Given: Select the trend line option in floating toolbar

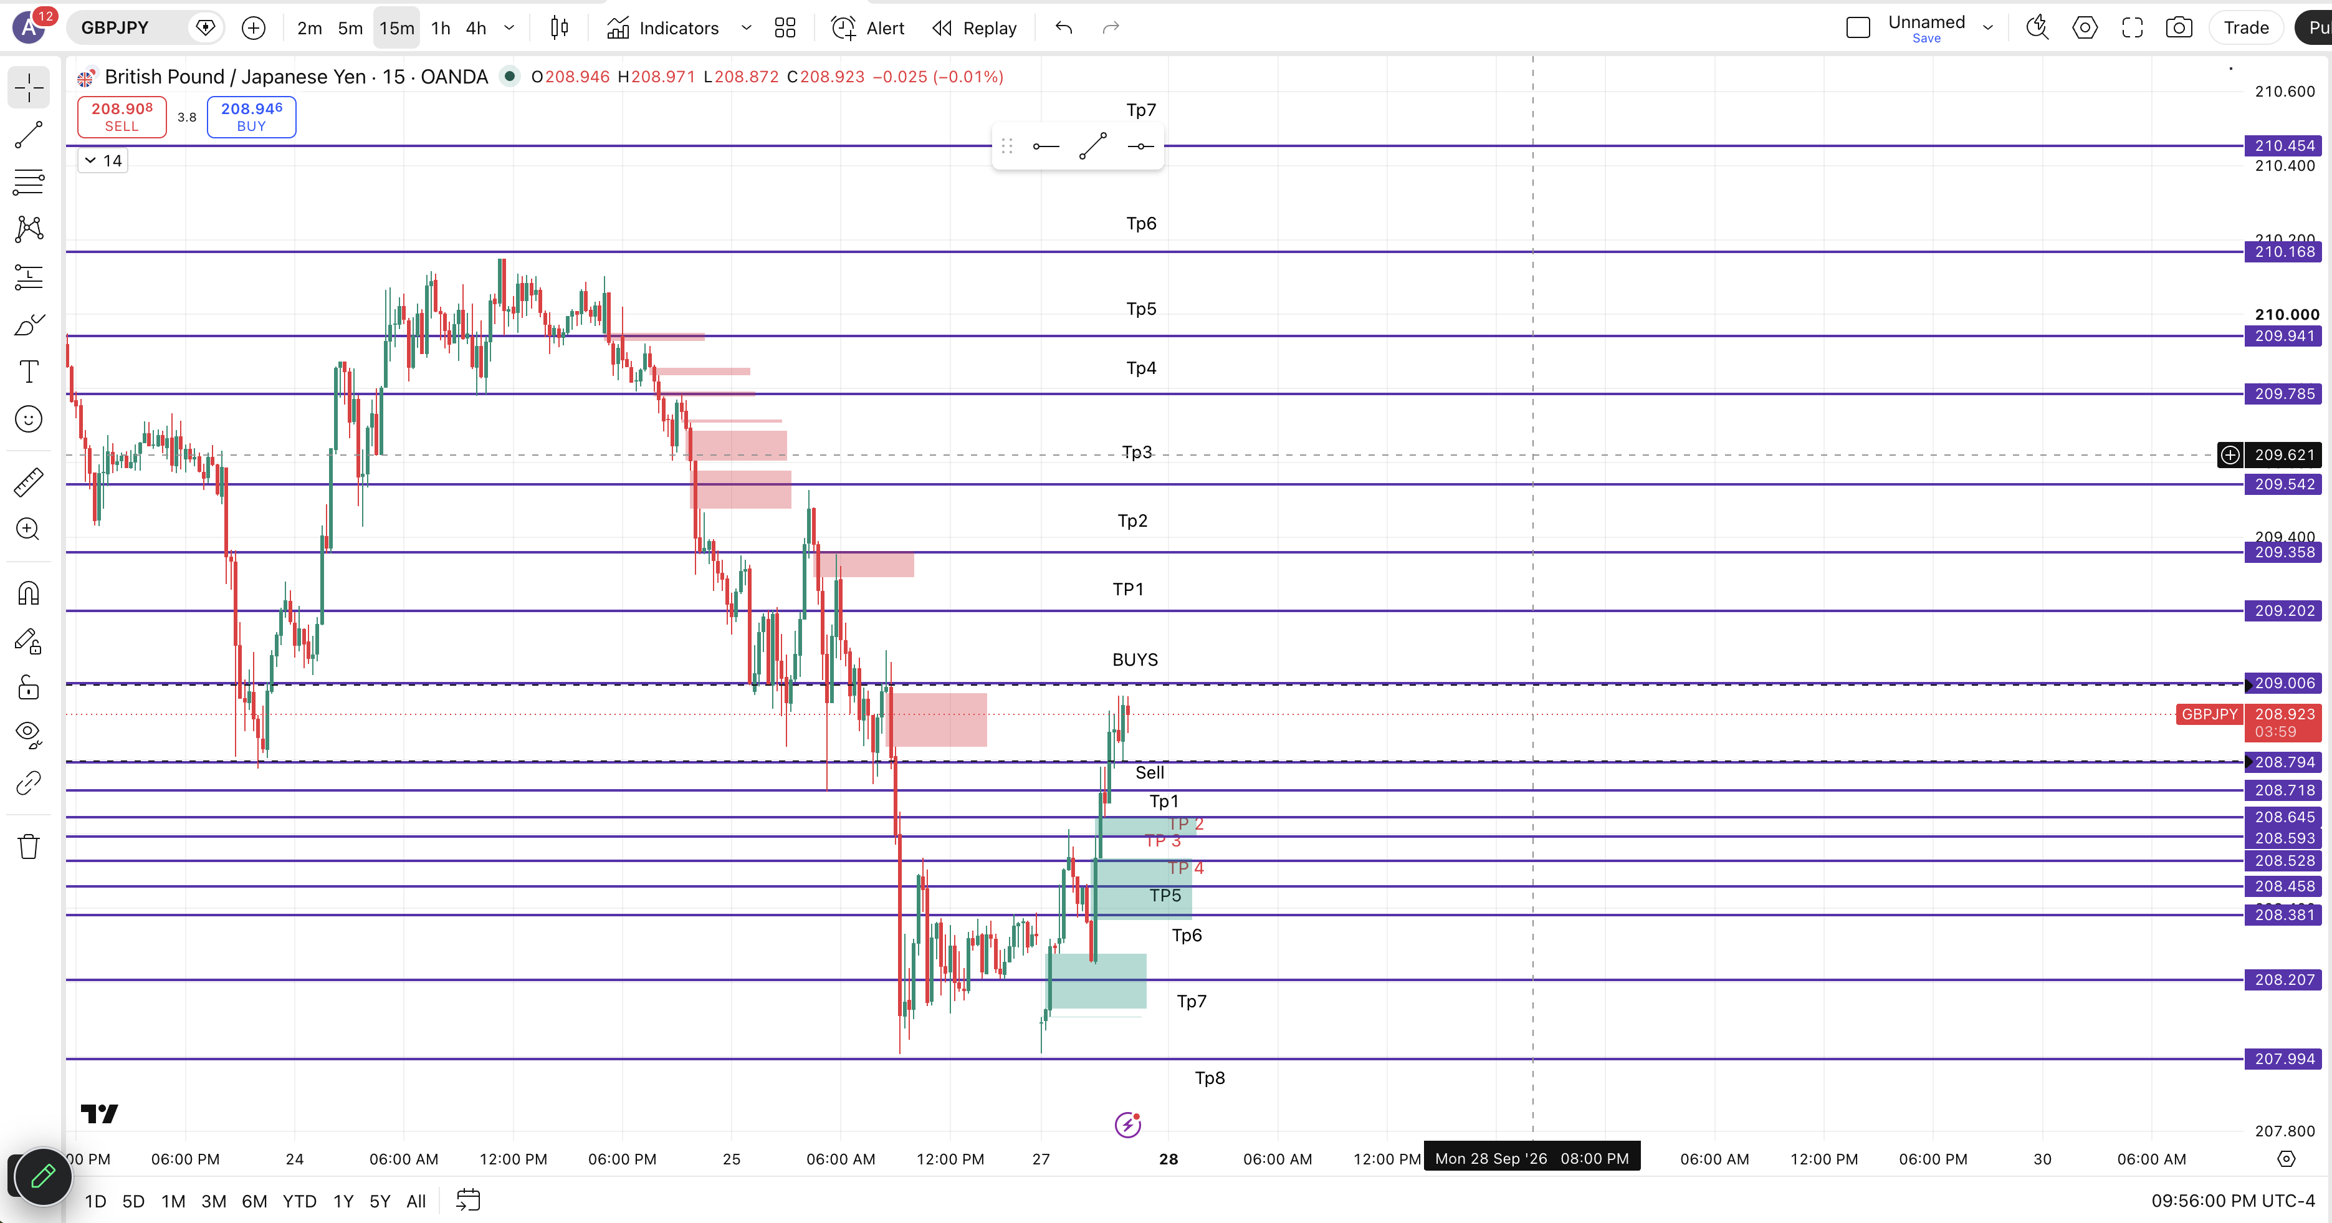Looking at the screenshot, I should click(1094, 146).
